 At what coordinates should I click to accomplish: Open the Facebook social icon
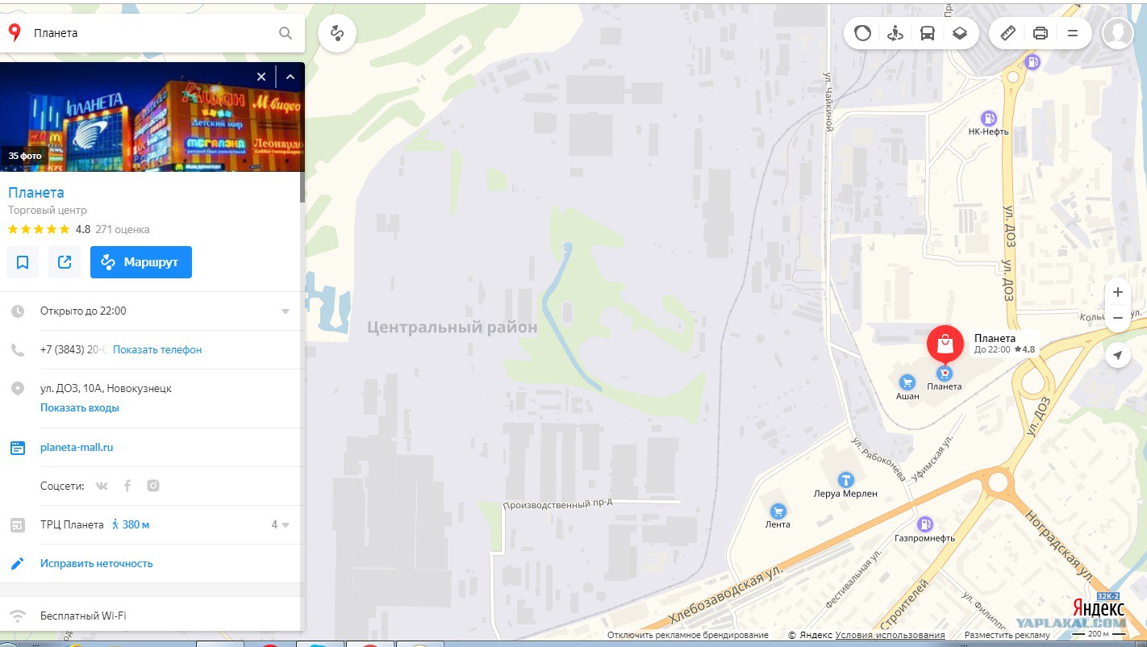click(127, 486)
